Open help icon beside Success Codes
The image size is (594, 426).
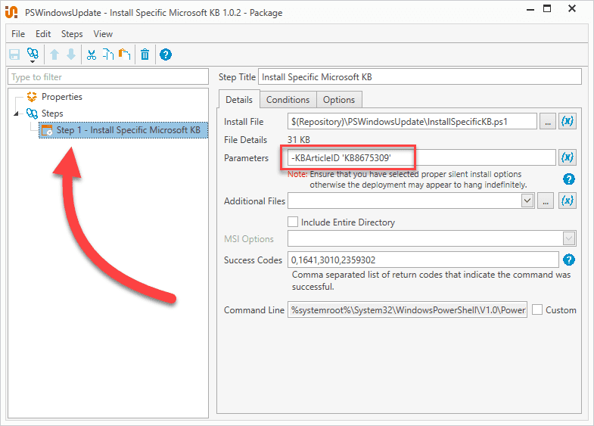[x=568, y=260]
